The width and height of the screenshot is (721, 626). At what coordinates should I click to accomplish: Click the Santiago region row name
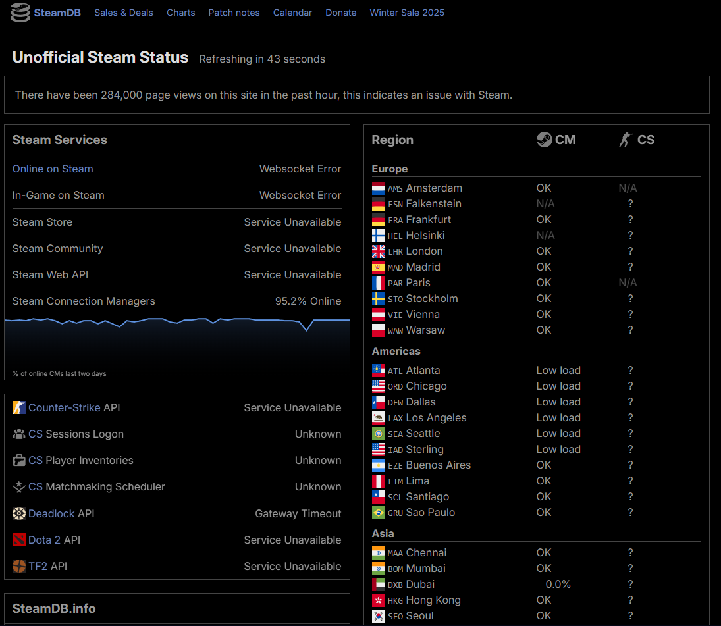pyautogui.click(x=427, y=496)
